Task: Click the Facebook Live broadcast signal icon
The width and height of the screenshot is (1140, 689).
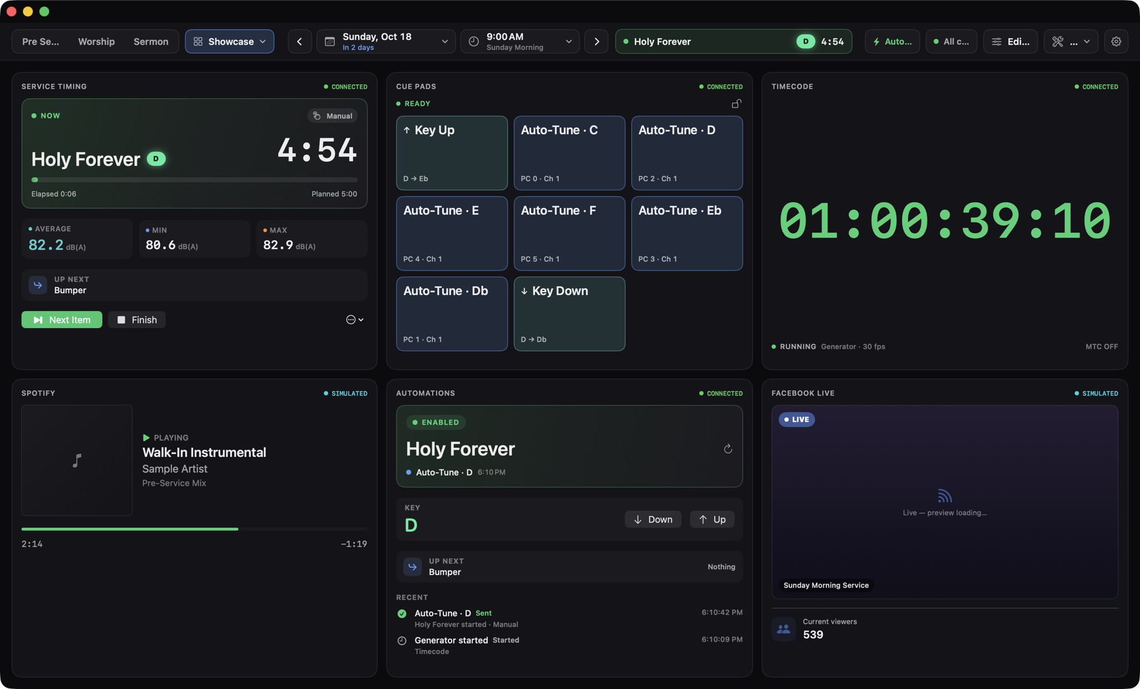Action: [x=944, y=496]
